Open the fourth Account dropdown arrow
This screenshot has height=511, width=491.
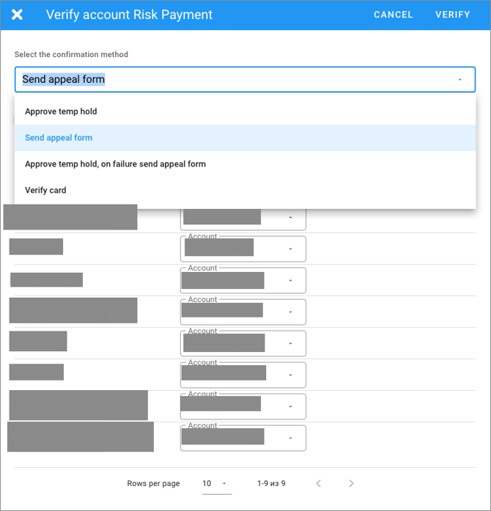point(290,312)
